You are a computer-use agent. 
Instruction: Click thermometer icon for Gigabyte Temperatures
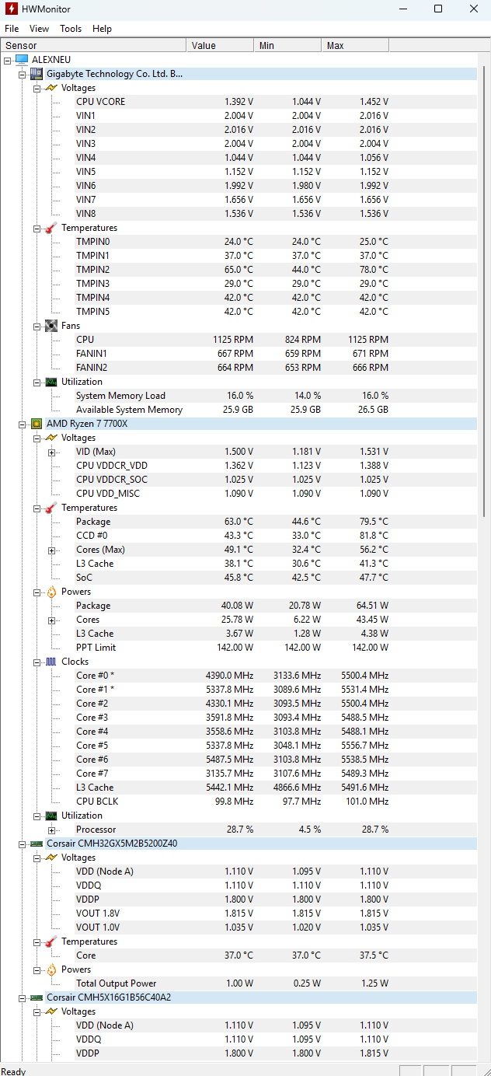51,228
